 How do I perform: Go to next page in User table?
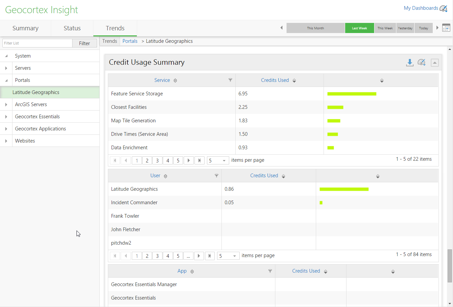click(199, 256)
